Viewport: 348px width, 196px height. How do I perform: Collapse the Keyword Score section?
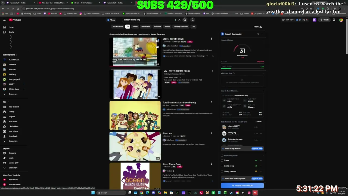(263, 40)
